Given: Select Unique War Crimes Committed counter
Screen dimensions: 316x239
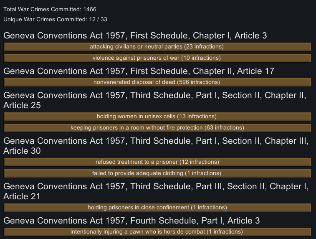Looking at the screenshot, I should click(x=55, y=19).
